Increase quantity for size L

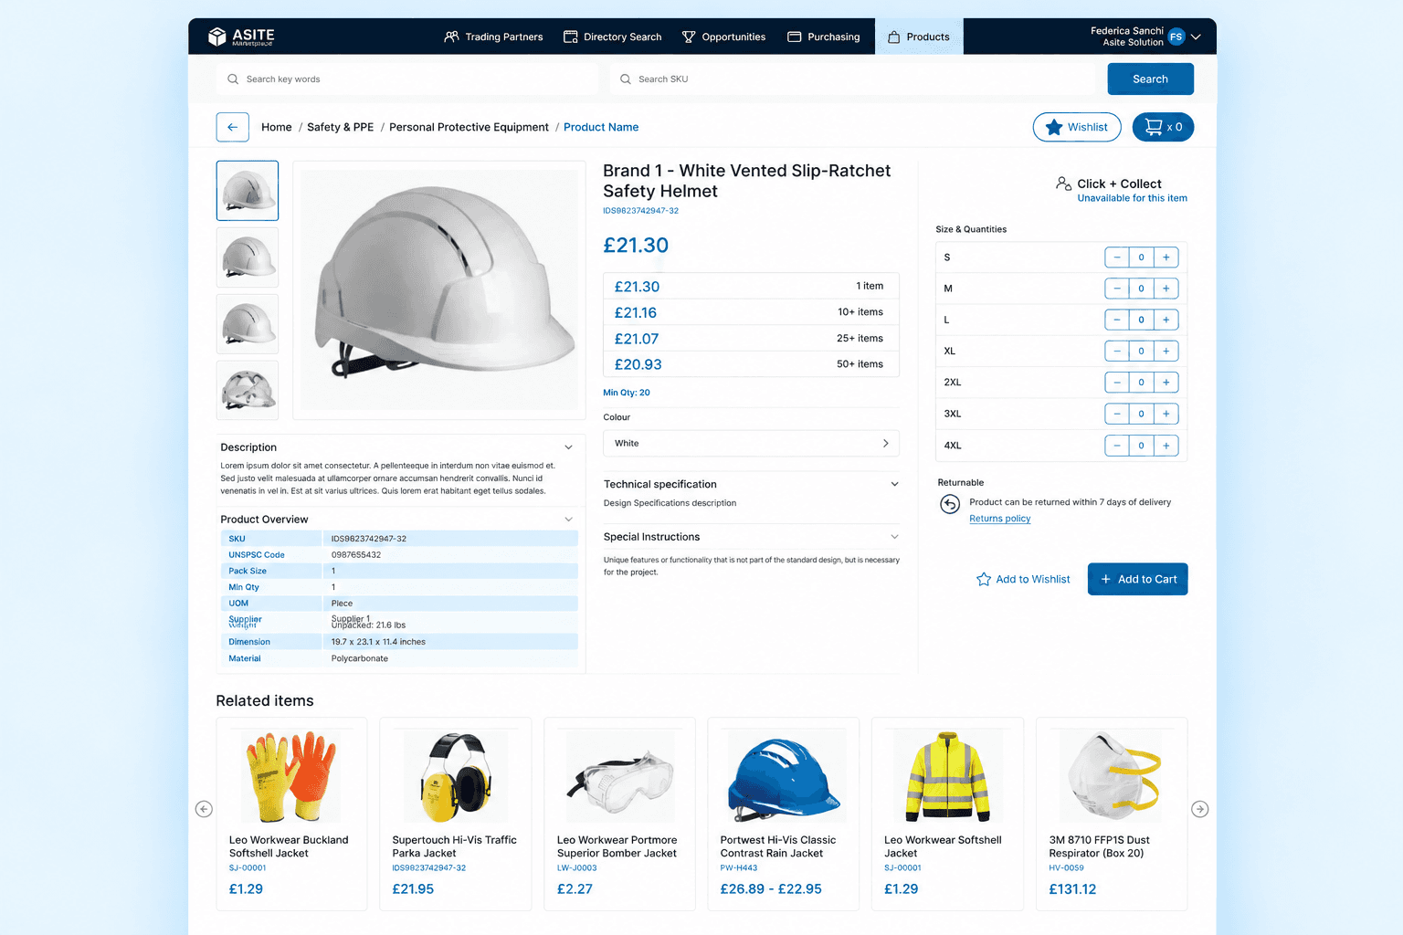click(x=1166, y=320)
